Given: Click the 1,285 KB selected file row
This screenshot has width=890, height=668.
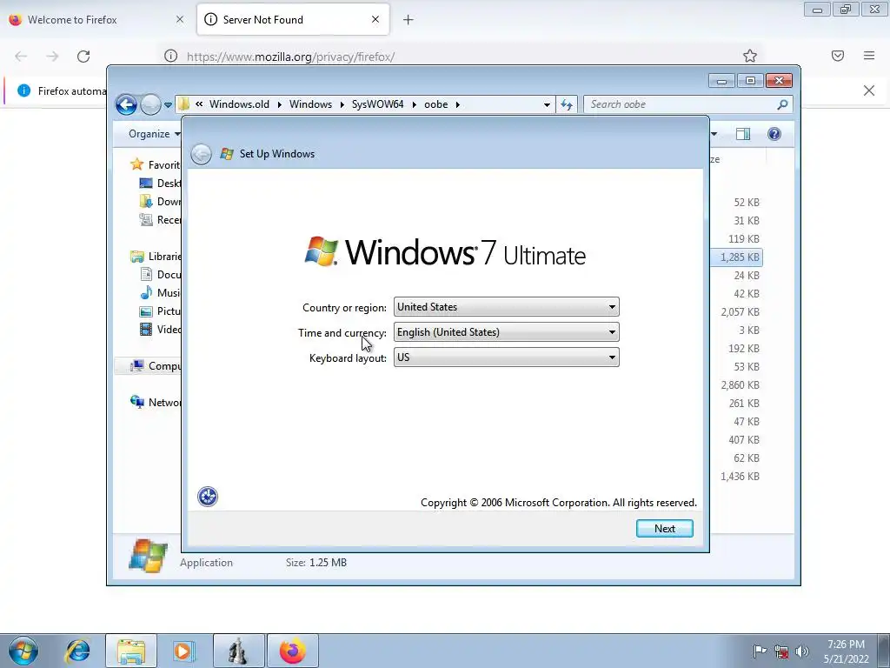Looking at the screenshot, I should tap(736, 257).
